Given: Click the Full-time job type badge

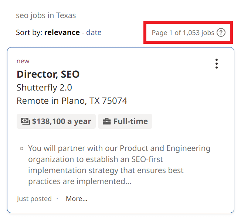Looking at the screenshot, I should pos(125,121).
